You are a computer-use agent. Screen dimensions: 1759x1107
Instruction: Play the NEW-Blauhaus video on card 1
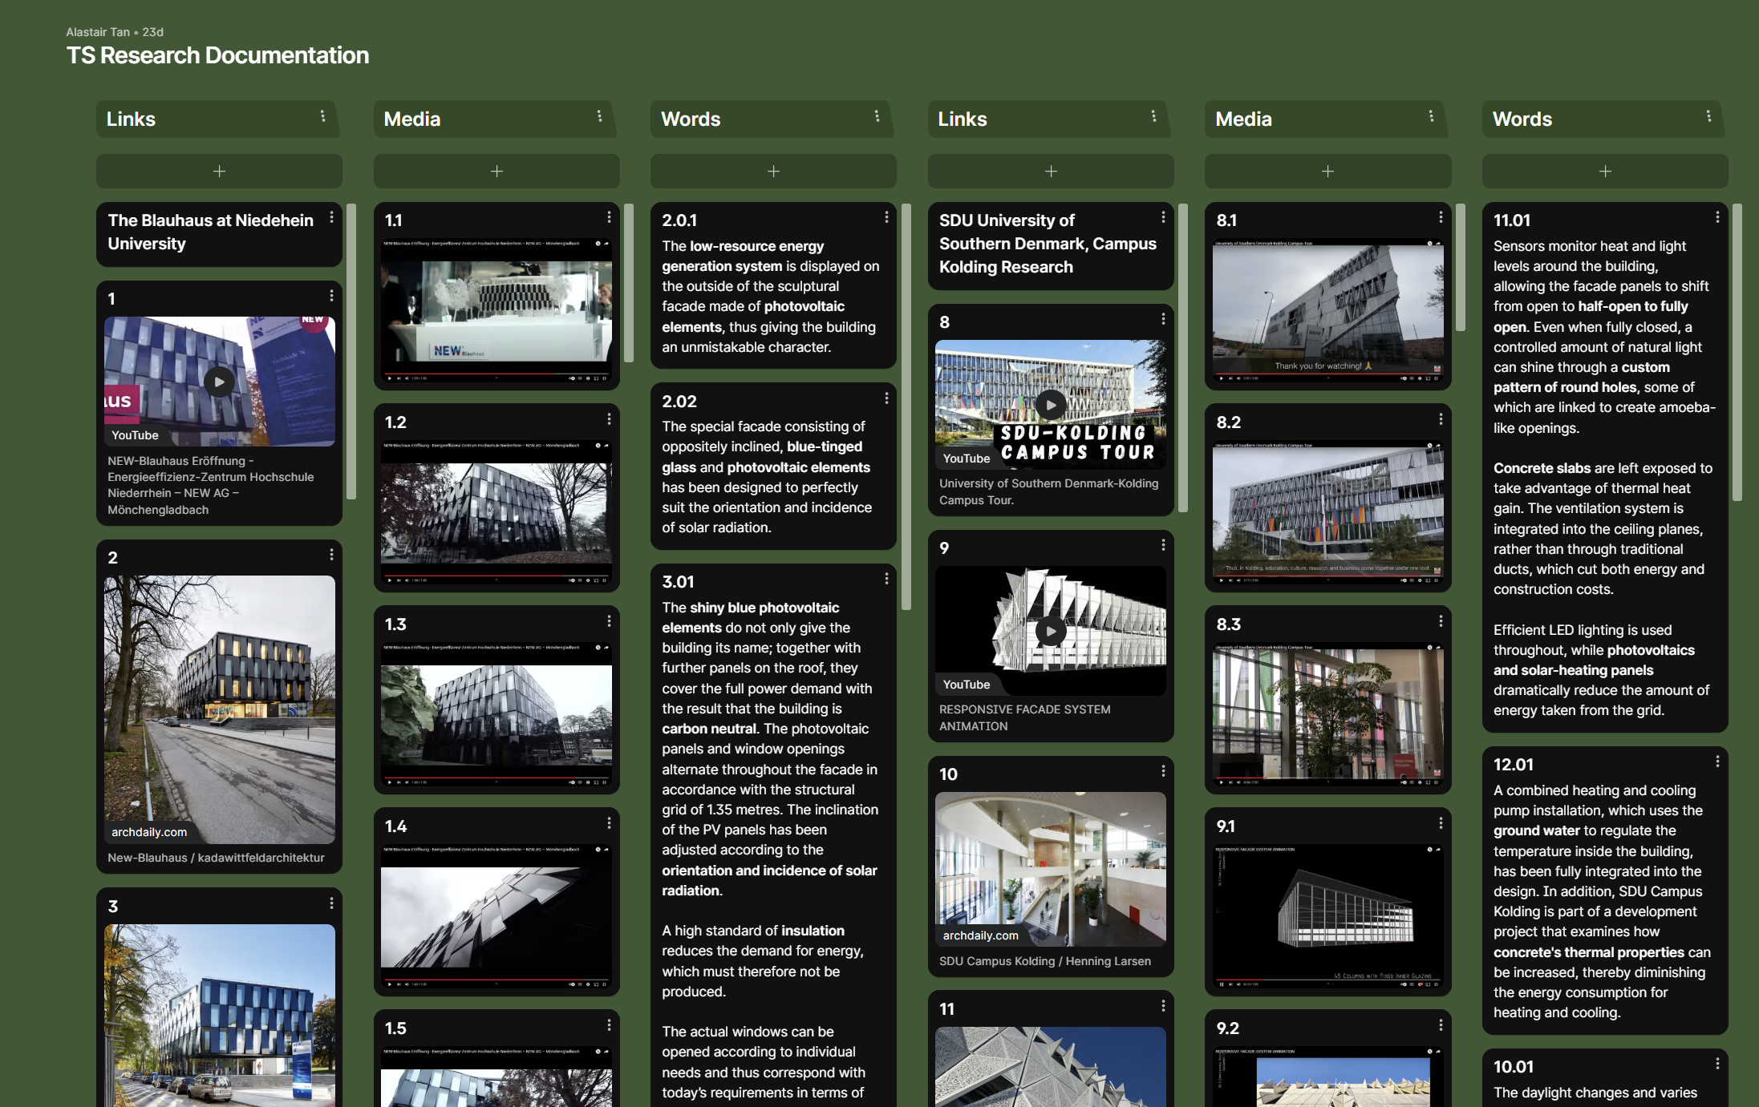[218, 382]
